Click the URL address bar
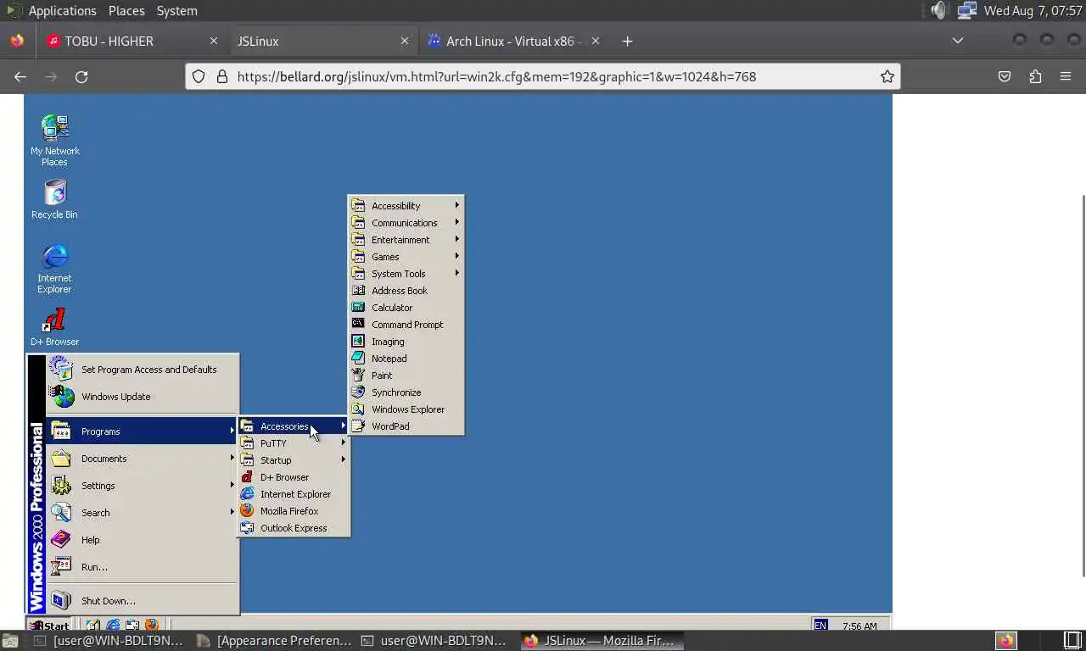 pyautogui.click(x=543, y=76)
